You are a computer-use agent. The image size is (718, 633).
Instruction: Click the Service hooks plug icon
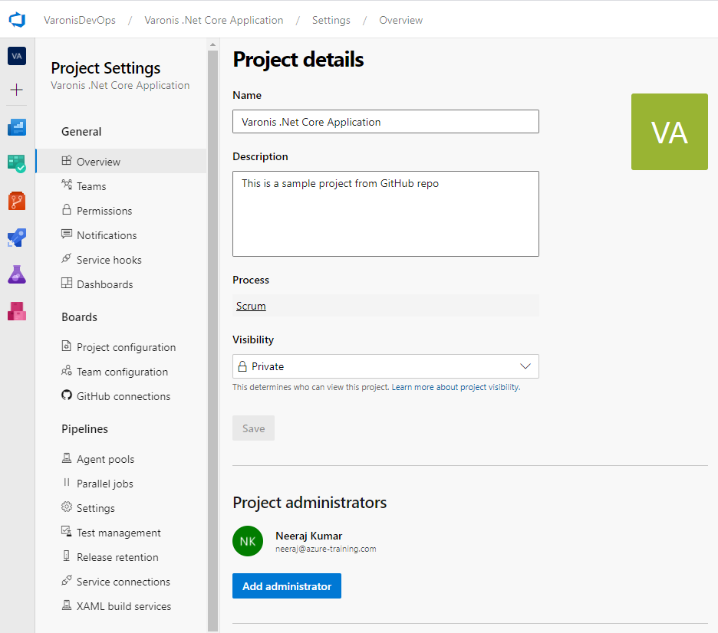click(x=67, y=258)
